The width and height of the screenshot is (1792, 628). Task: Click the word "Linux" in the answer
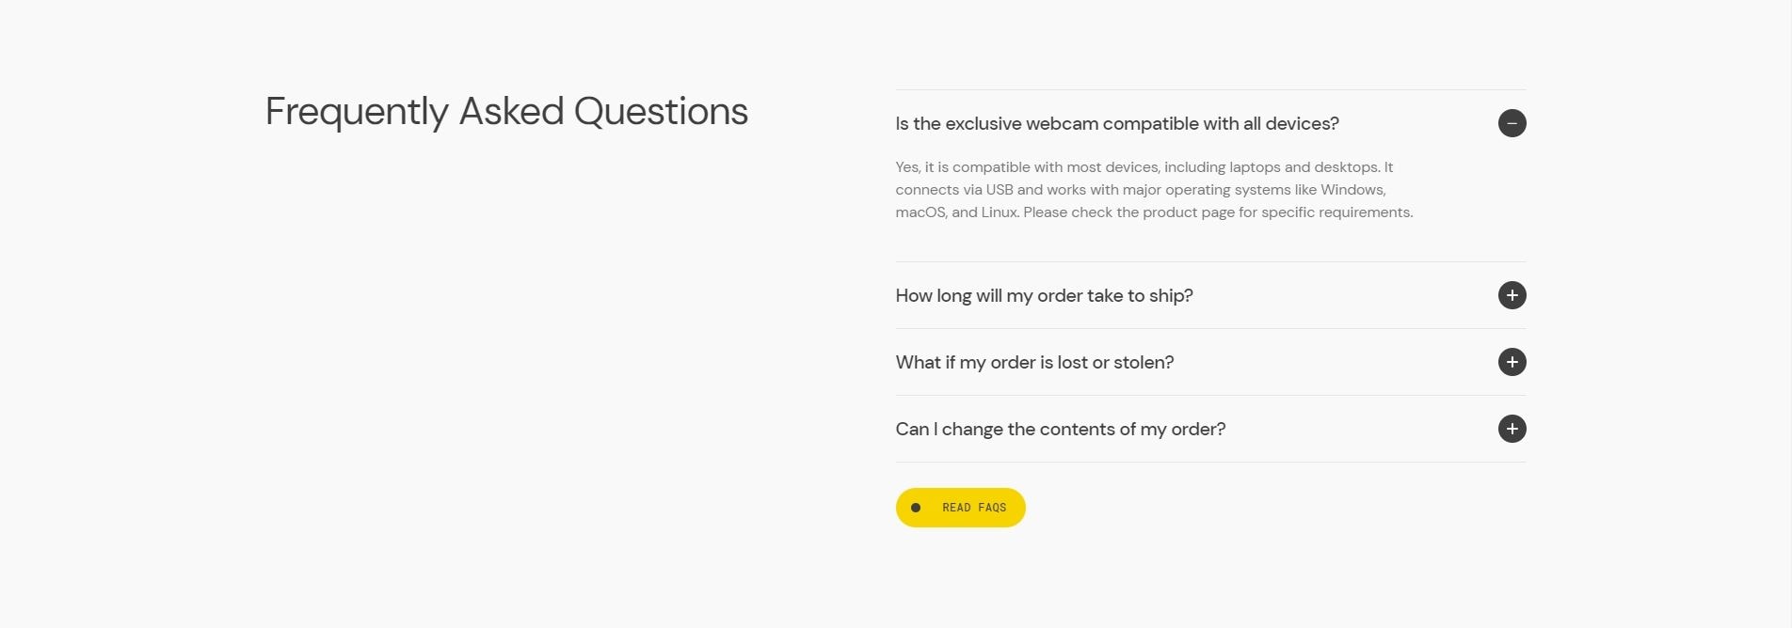999,212
